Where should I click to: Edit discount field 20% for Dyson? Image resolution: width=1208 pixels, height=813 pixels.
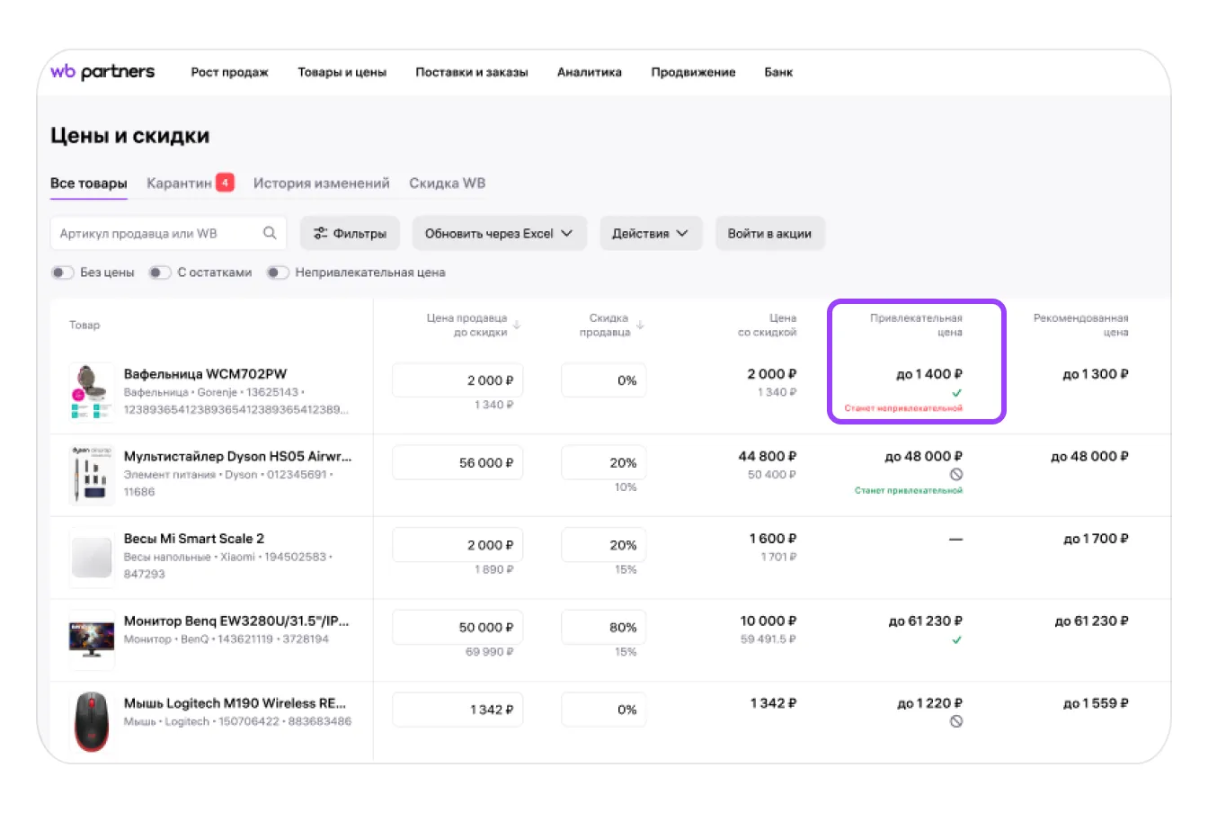coord(603,462)
